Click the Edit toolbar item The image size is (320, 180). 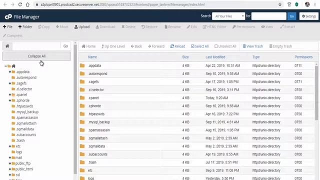tap(192, 26)
